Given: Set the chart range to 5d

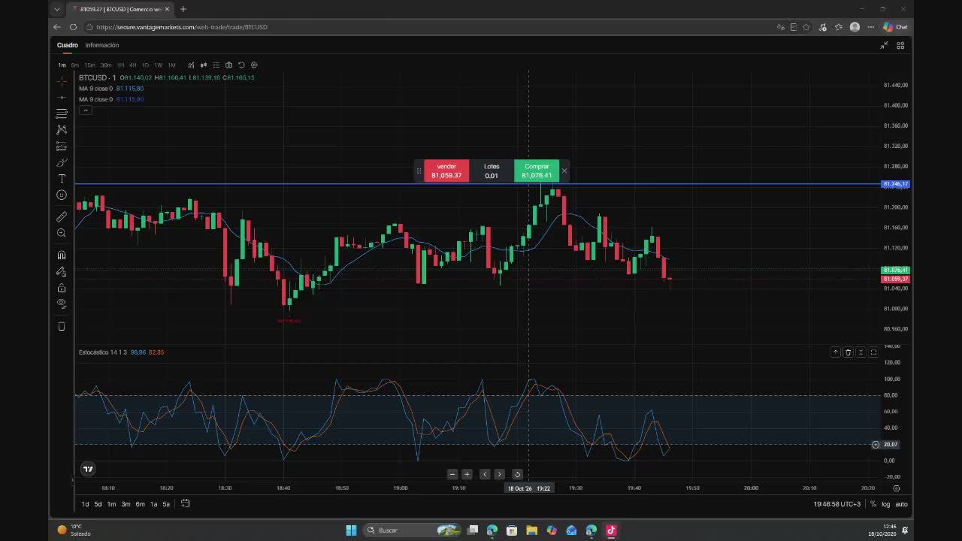Looking at the screenshot, I should 98,504.
